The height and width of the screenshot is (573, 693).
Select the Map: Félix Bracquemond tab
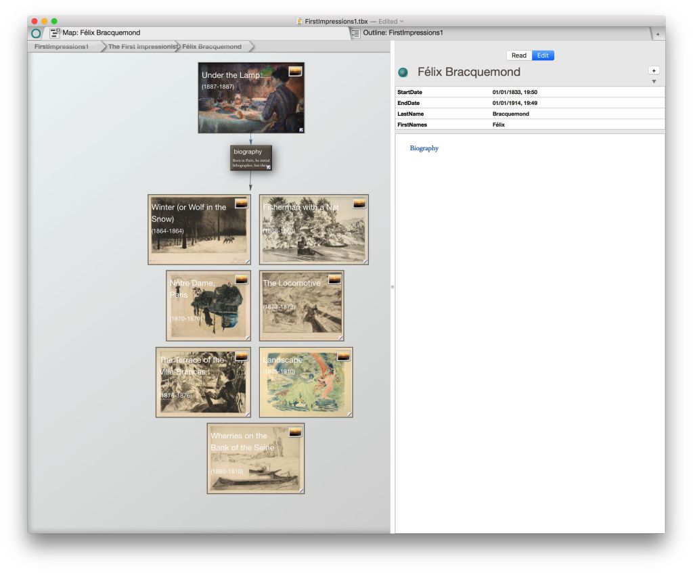[x=102, y=32]
